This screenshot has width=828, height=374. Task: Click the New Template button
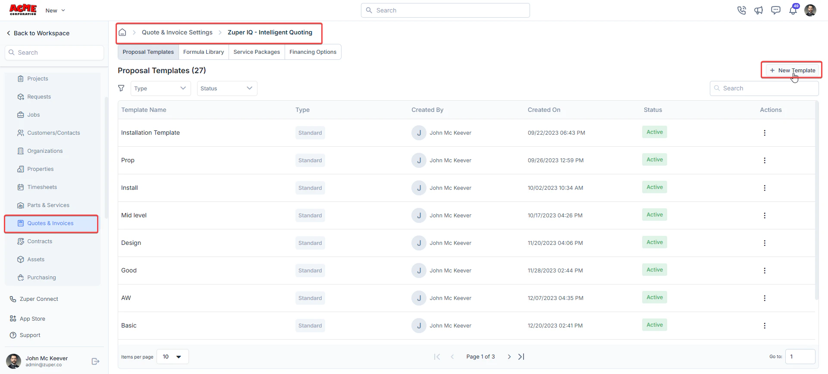(792, 70)
